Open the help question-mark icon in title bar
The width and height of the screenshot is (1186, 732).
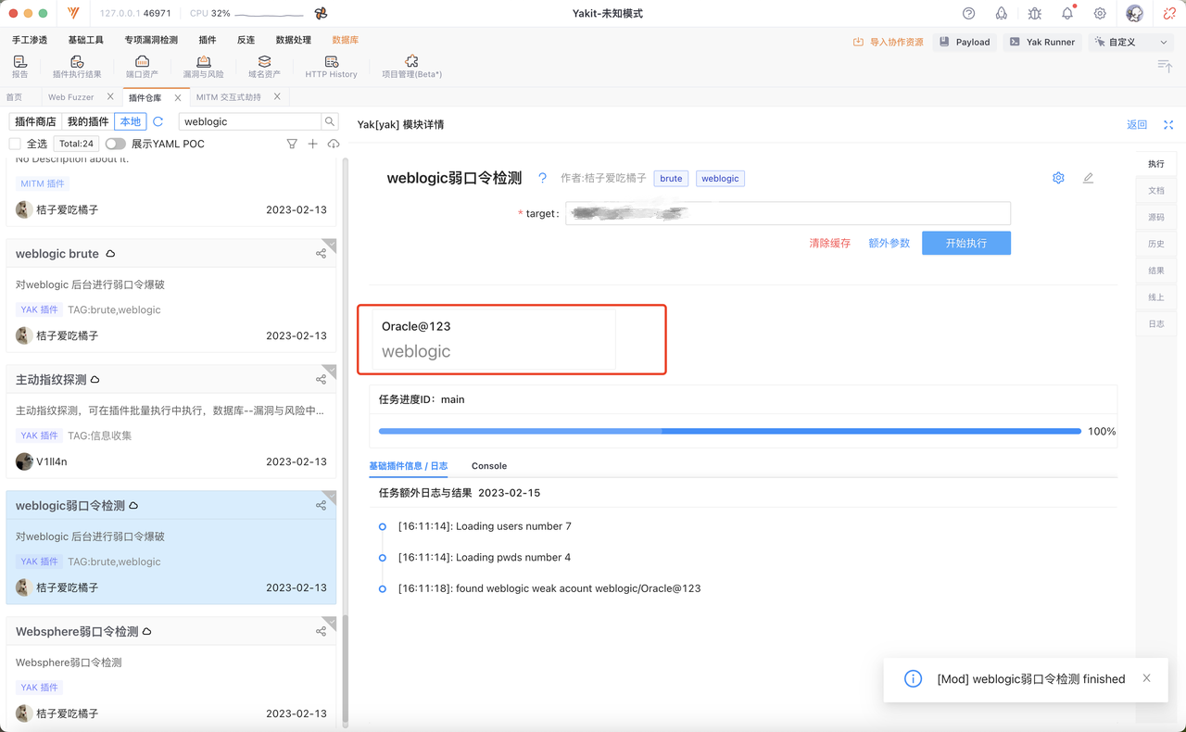pyautogui.click(x=969, y=14)
